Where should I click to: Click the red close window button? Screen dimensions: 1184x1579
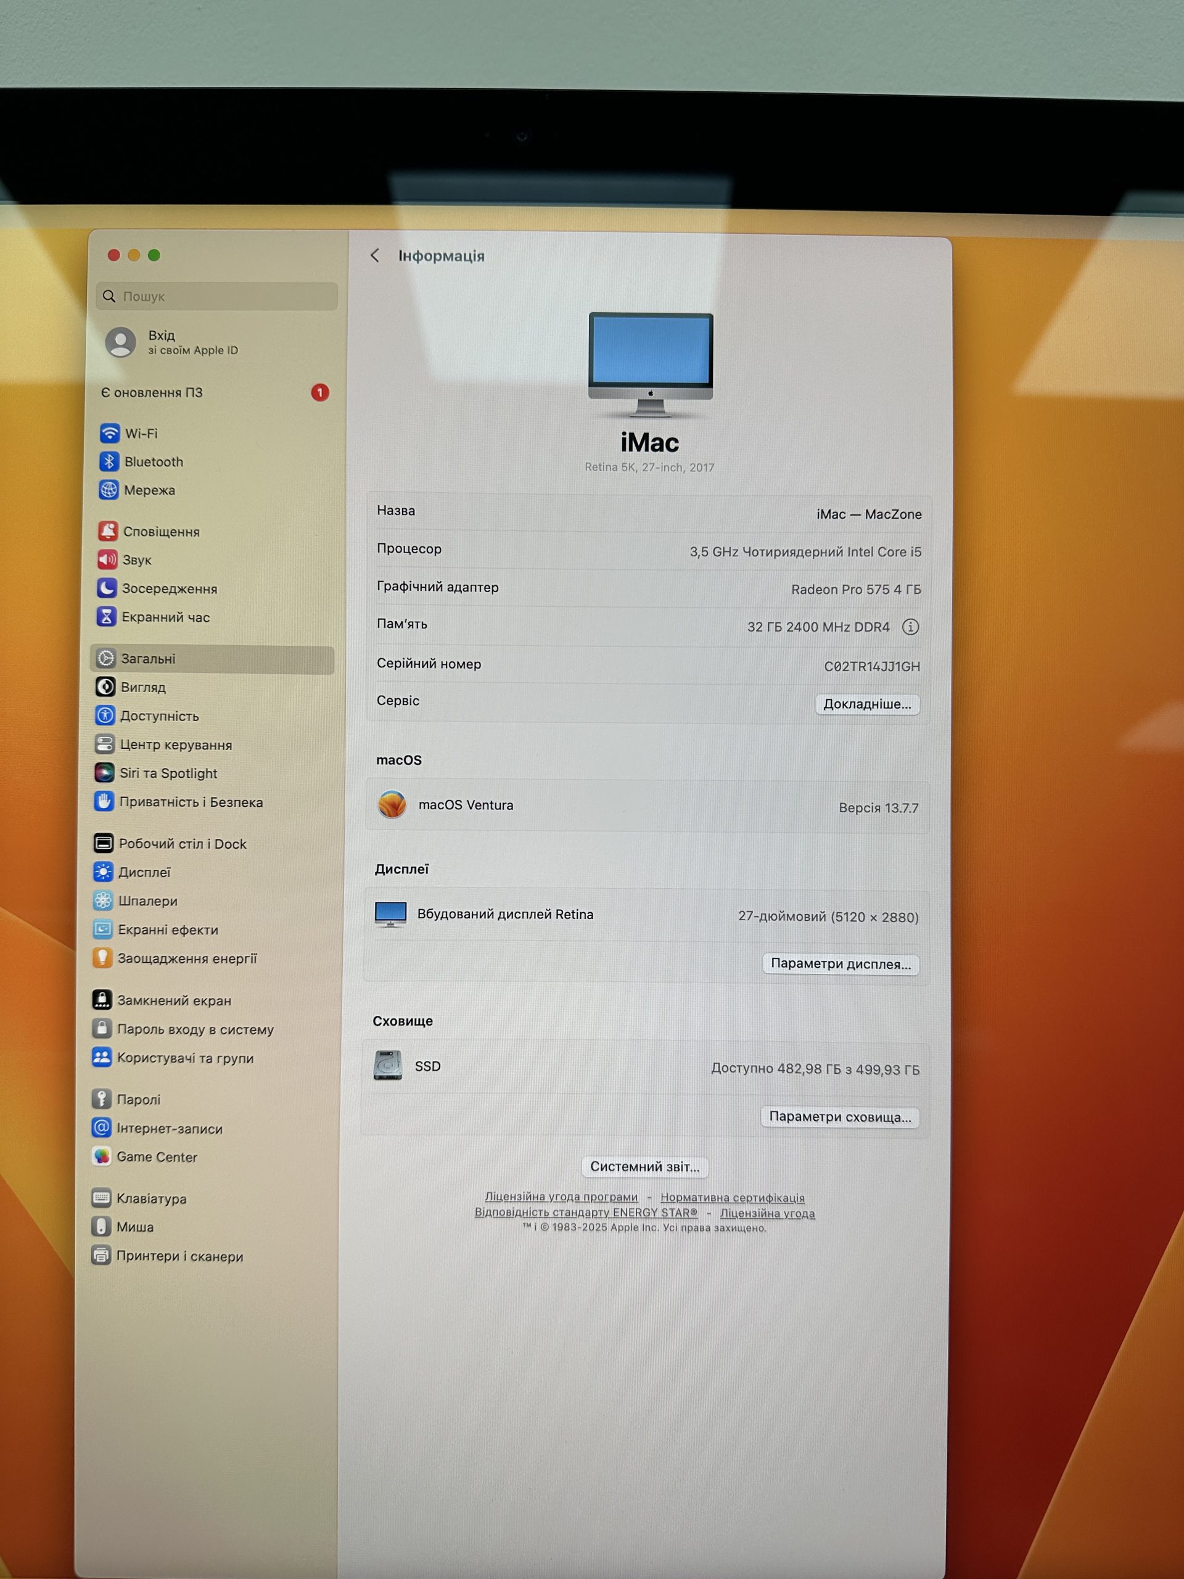[113, 255]
